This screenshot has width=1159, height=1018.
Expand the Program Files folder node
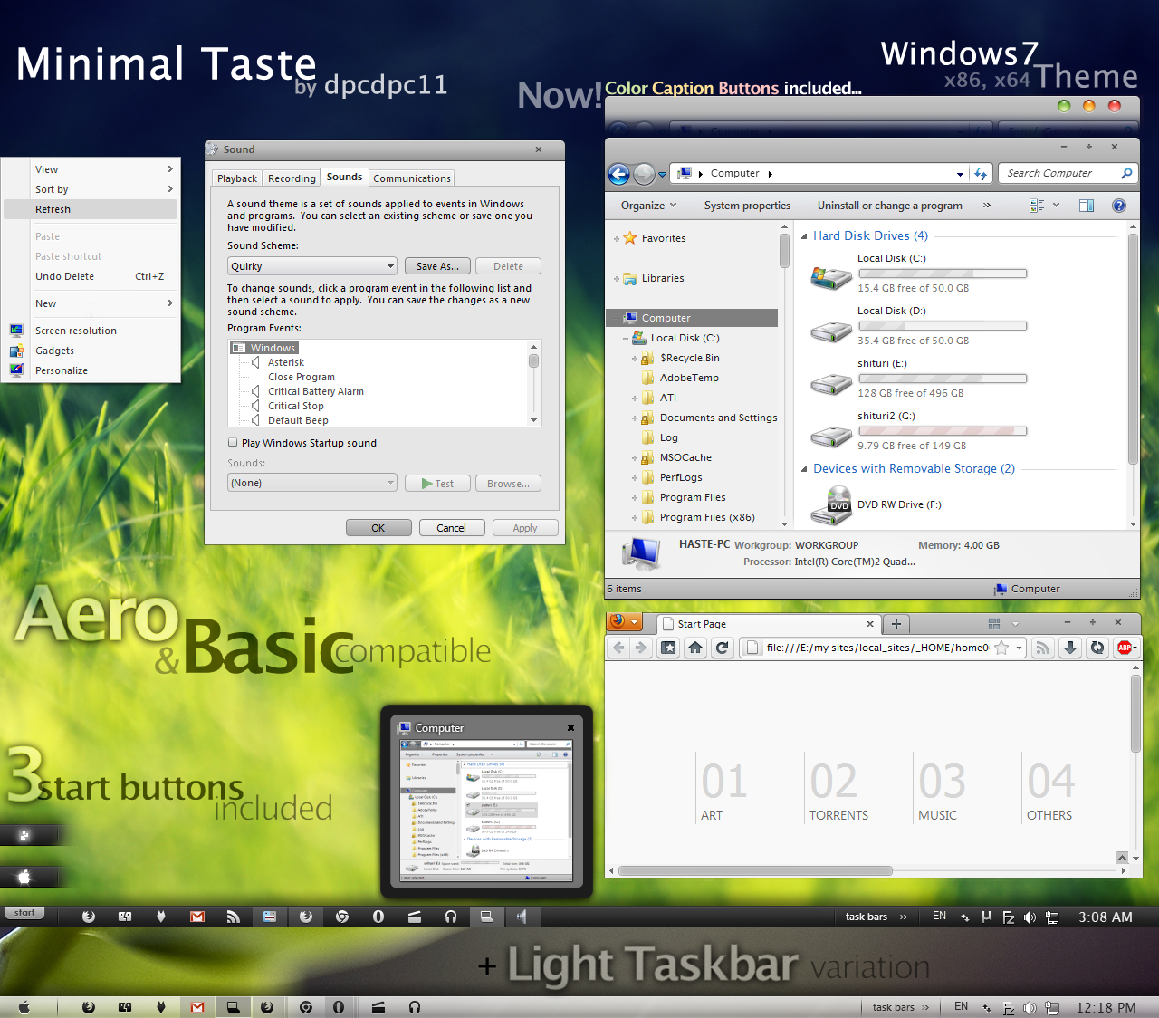click(635, 498)
